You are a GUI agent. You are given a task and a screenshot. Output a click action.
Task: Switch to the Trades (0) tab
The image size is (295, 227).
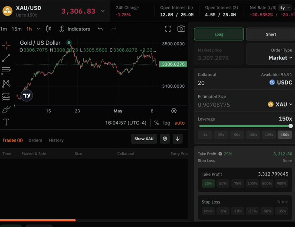pos(13,140)
